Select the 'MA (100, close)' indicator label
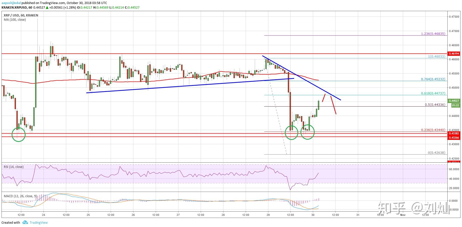The height and width of the screenshot is (227, 462). point(15,20)
